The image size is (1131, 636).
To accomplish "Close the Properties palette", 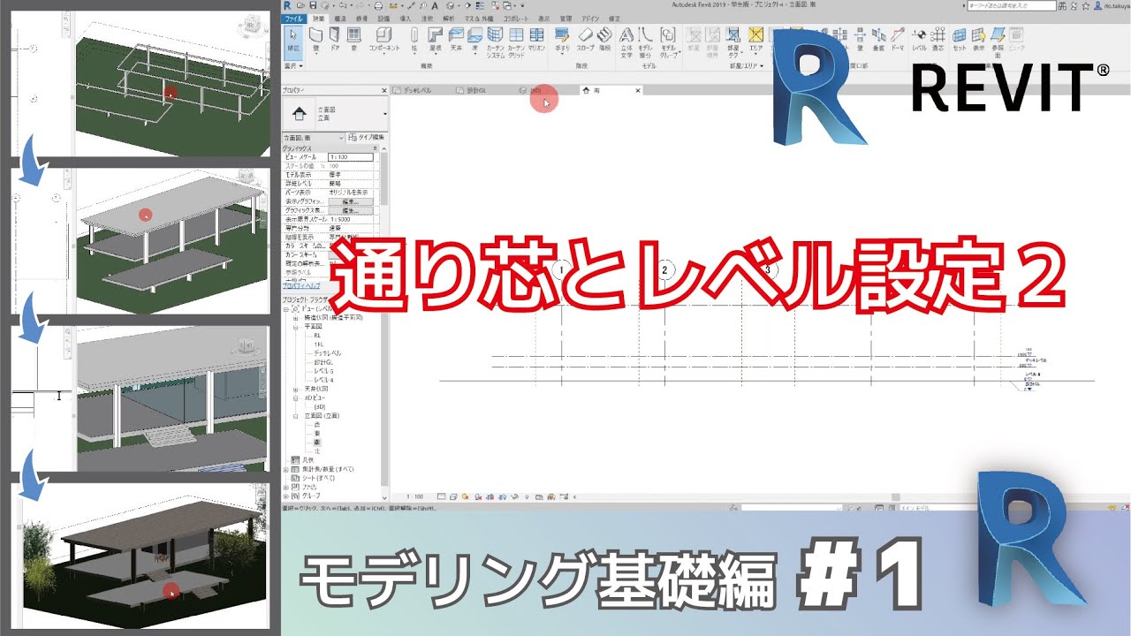I will click(x=384, y=90).
